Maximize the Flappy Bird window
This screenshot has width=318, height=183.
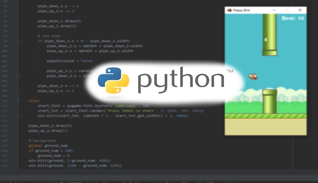(x=287, y=10)
